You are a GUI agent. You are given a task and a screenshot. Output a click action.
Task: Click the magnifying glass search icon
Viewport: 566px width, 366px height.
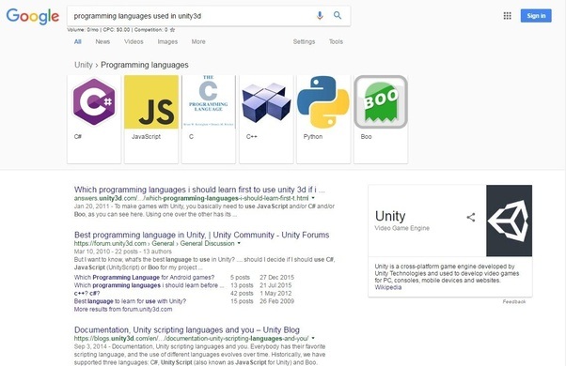tap(338, 16)
